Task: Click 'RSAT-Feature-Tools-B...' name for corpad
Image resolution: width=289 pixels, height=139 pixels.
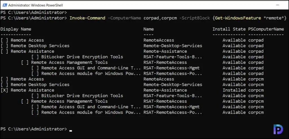Action: (173, 57)
